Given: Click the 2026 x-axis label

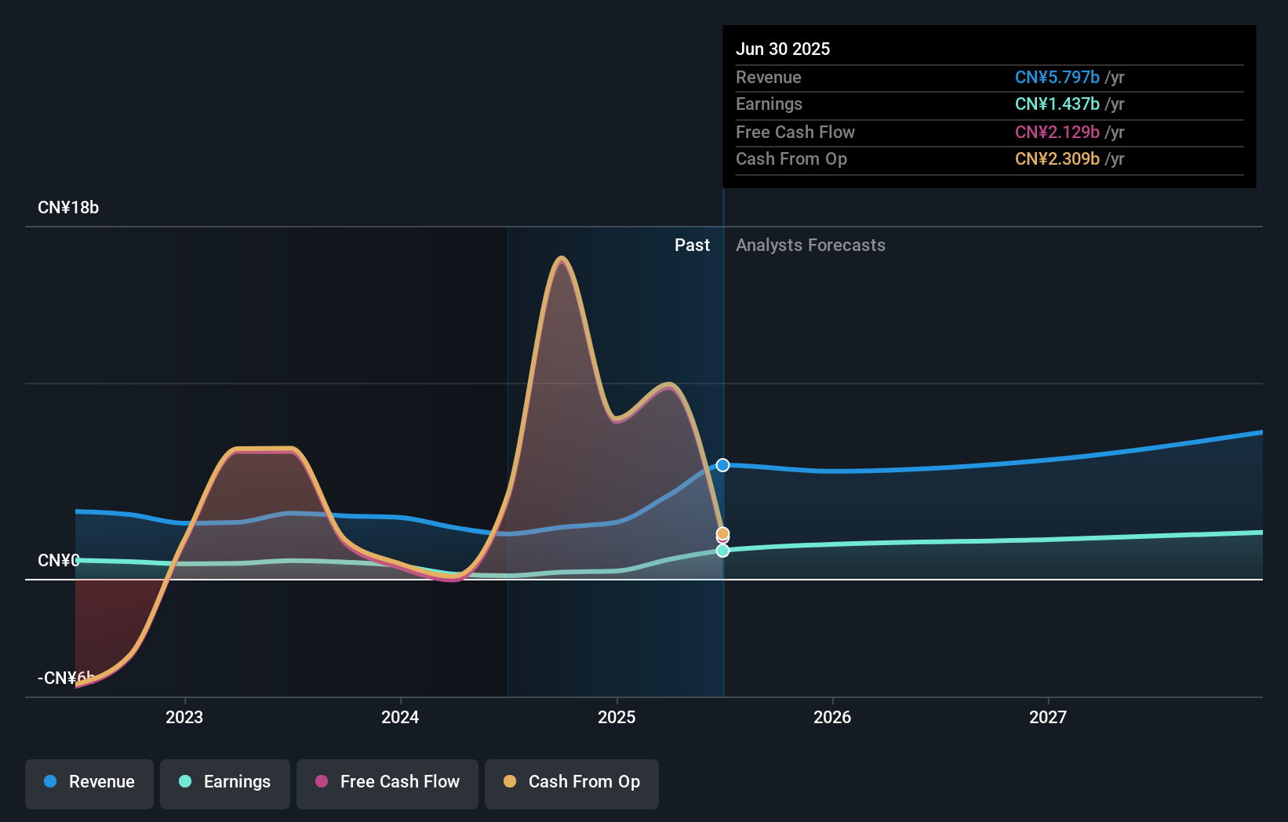Looking at the screenshot, I should [x=832, y=717].
